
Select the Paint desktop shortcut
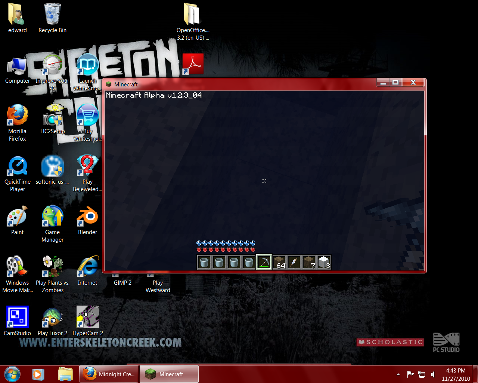tap(17, 220)
